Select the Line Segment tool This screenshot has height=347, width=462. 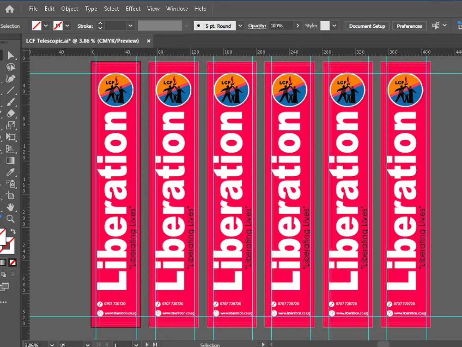(11, 90)
